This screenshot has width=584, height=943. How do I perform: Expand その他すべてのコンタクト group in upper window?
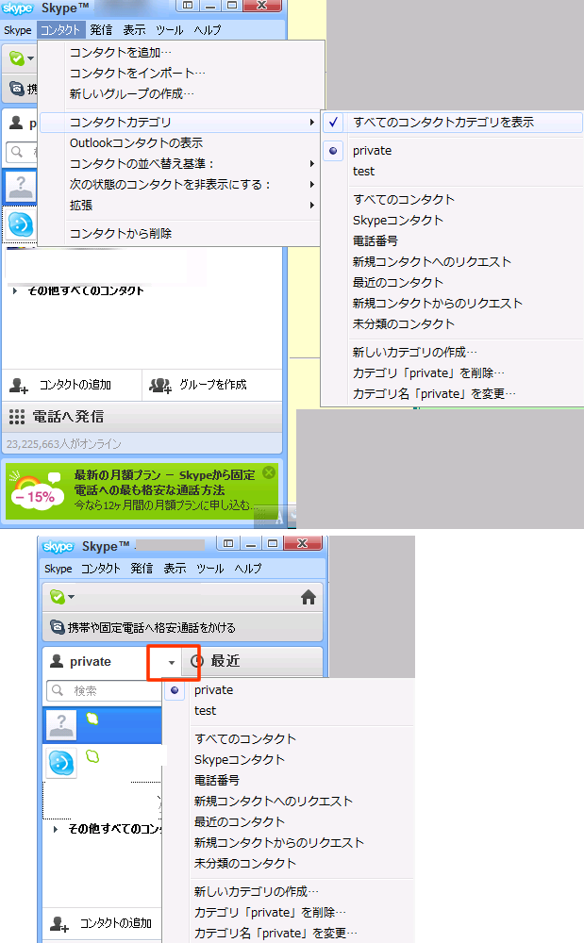(15, 290)
